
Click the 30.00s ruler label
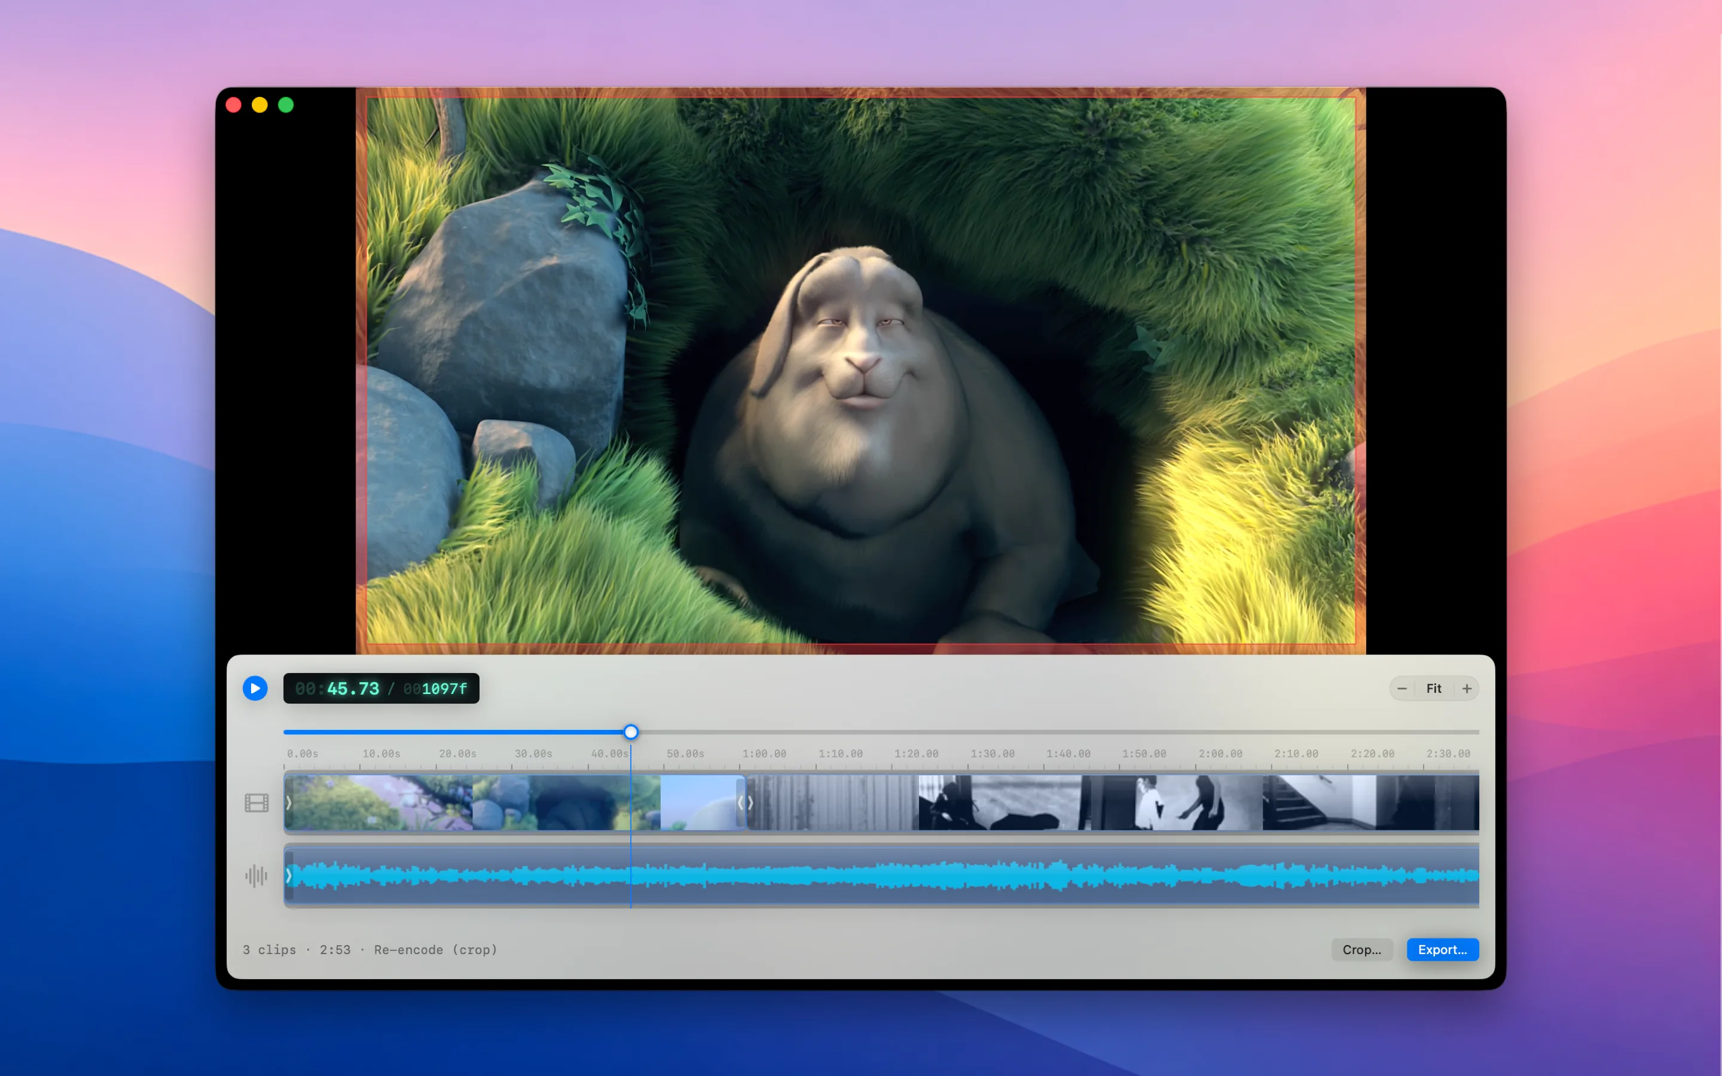534,754
